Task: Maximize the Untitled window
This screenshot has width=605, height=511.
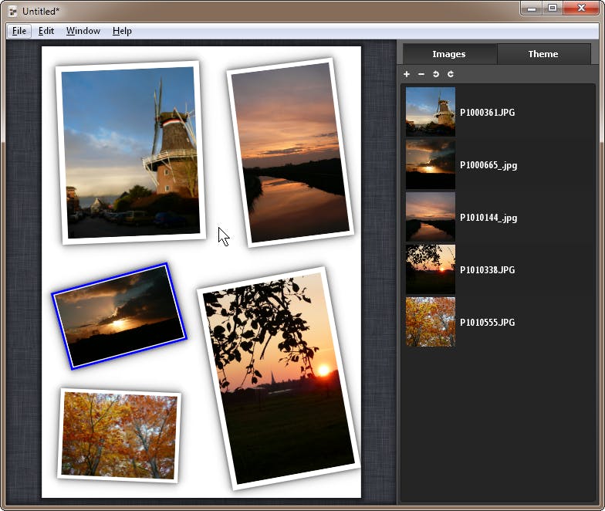Action: (553, 8)
